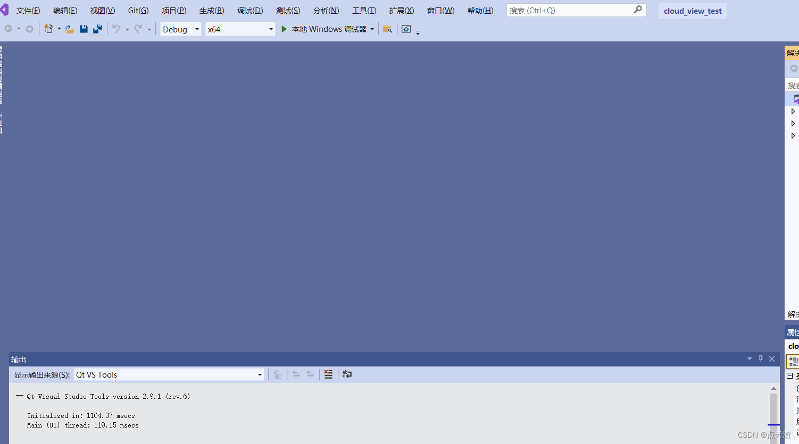Expand the third collapsed node in Solution Explorer
Screen dimensions: 799x444
coord(793,135)
